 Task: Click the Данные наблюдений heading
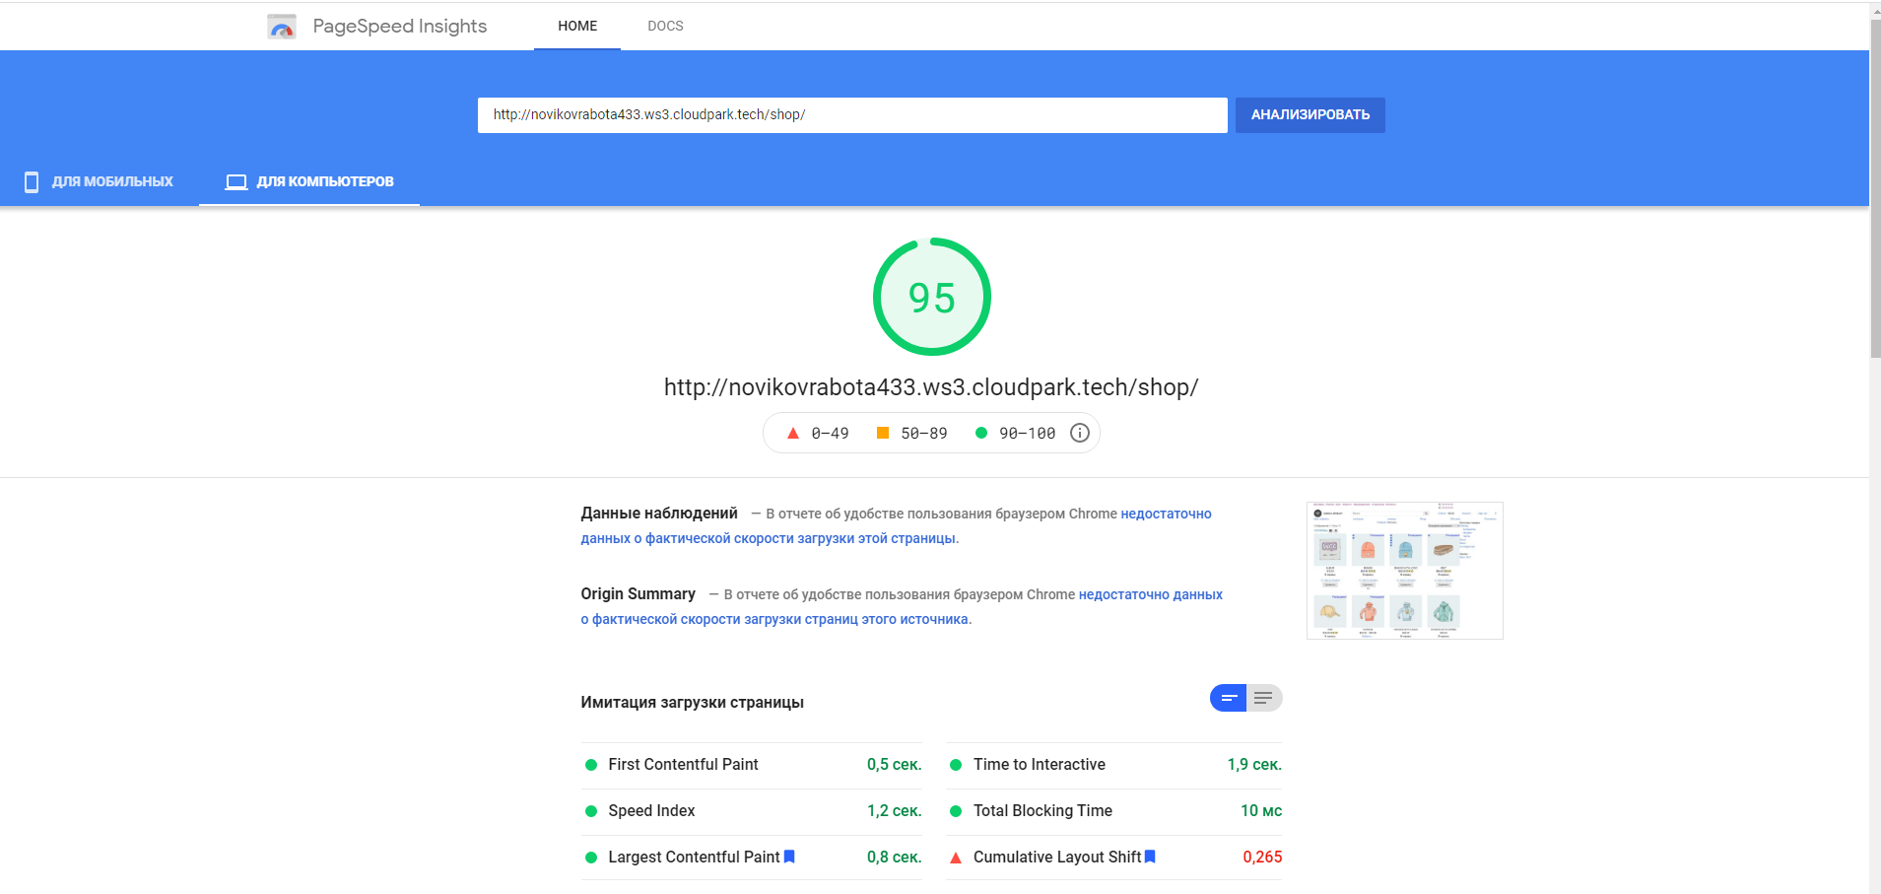659,514
